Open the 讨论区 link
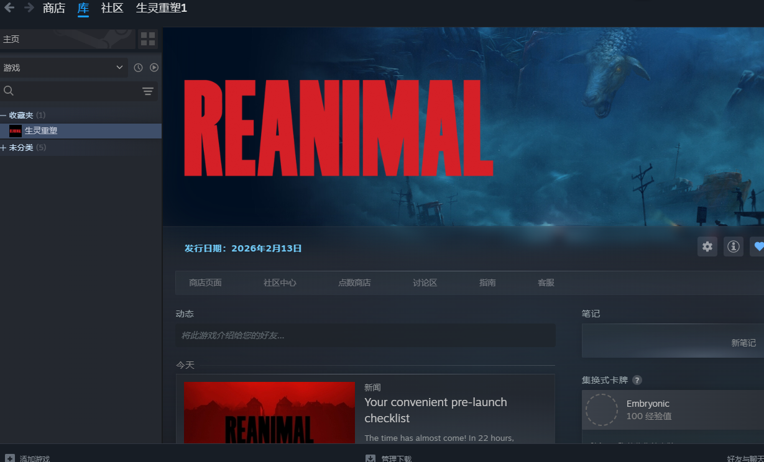This screenshot has width=764, height=462. 425,283
